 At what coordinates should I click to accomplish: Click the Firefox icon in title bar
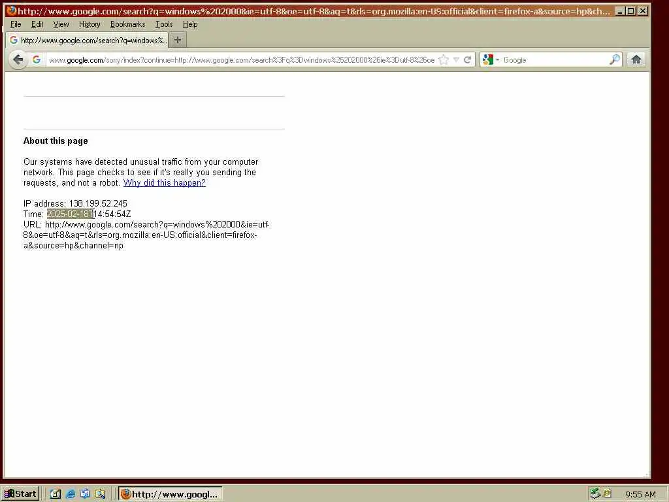[12, 10]
